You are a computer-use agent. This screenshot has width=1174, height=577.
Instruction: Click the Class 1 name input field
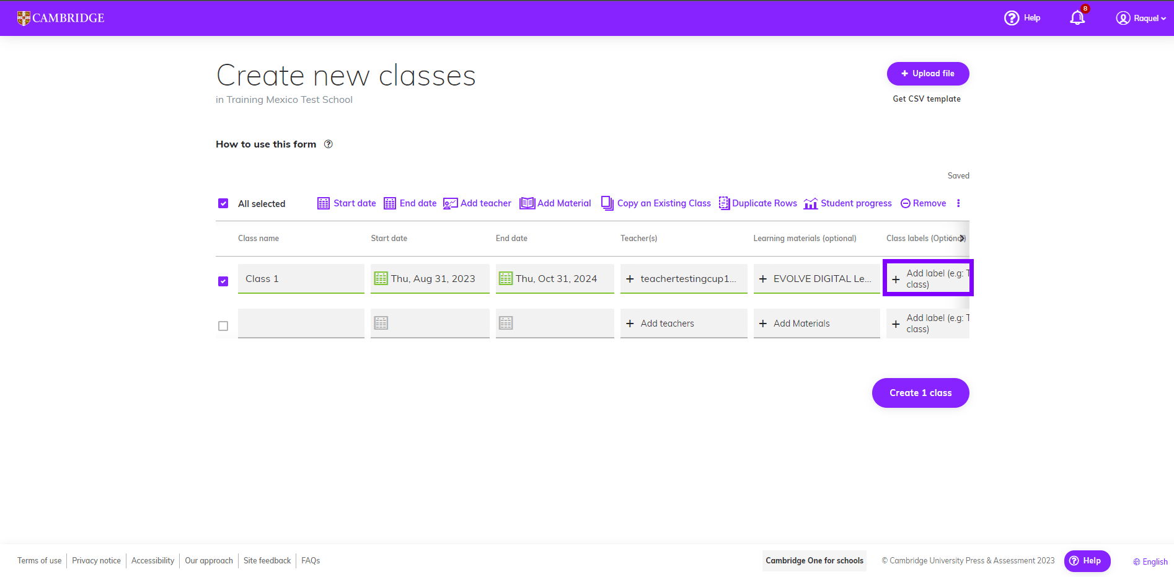(x=301, y=278)
